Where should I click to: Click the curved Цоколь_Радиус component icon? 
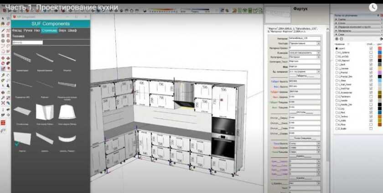coord(67,137)
